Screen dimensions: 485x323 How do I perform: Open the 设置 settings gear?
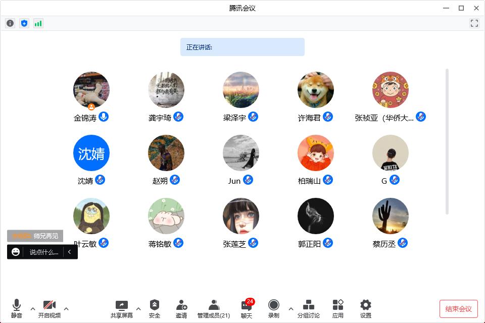click(x=366, y=308)
